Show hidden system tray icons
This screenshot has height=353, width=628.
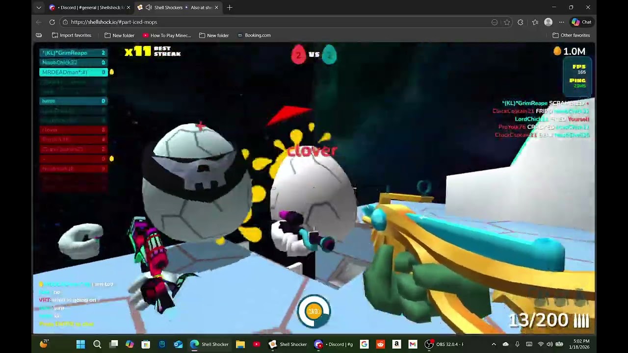tap(494, 344)
